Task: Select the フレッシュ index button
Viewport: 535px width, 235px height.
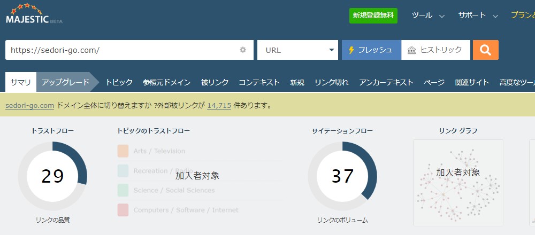Action: [x=371, y=50]
